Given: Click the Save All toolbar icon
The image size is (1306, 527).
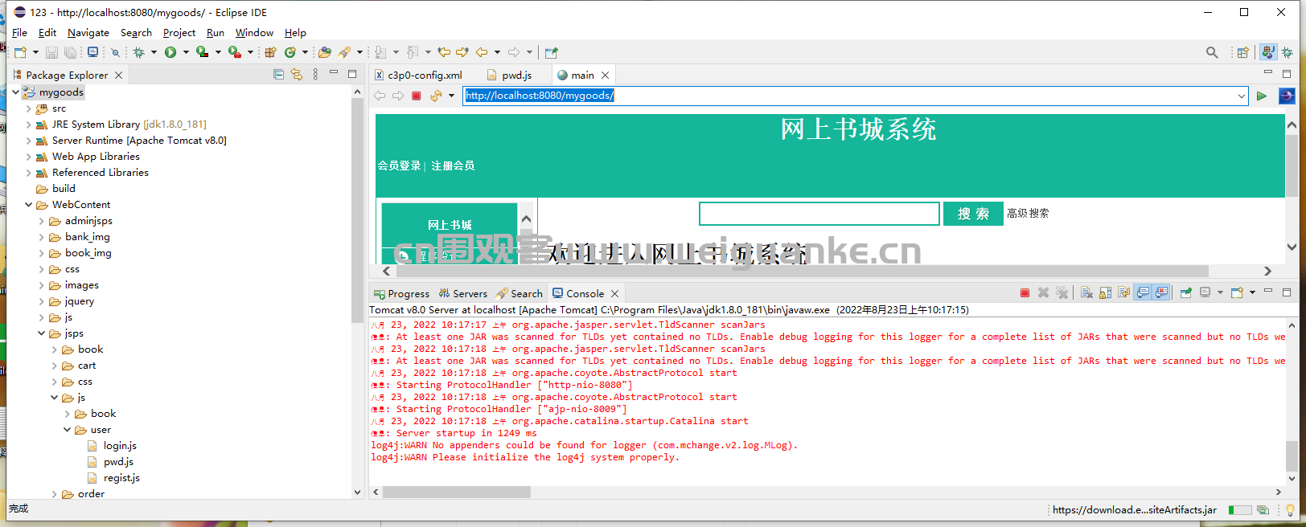Looking at the screenshot, I should [x=71, y=52].
